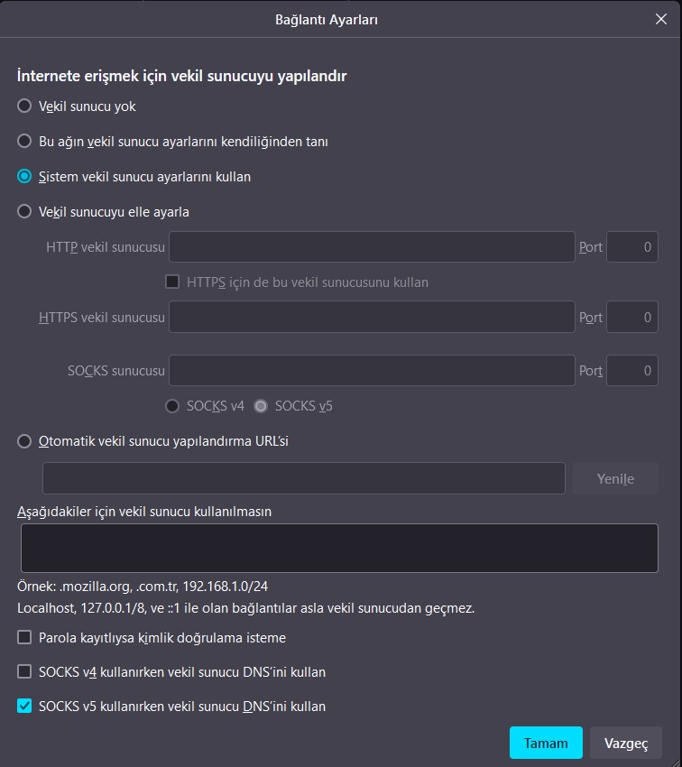The width and height of the screenshot is (682, 767).
Task: Click the Tamam button
Action: (546, 743)
